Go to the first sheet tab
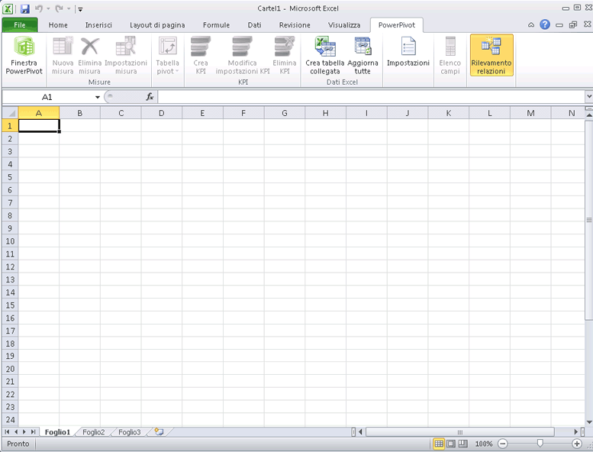 7,431
